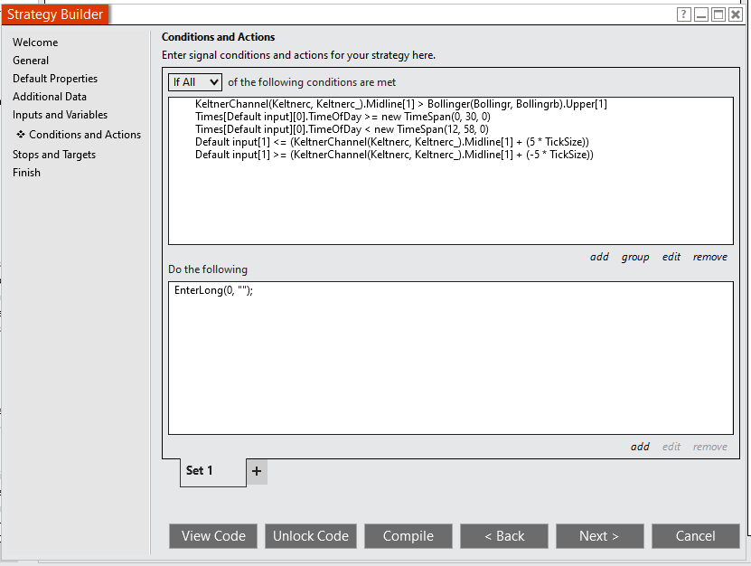751x566 pixels.
Task: Open the If All condition dropdown
Action: click(195, 82)
